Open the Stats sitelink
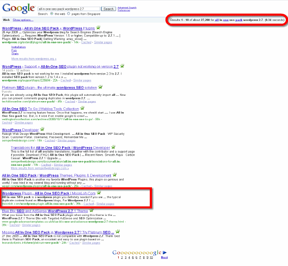Image resolution: width=288 pixels, height=266 pixels. (15, 54)
